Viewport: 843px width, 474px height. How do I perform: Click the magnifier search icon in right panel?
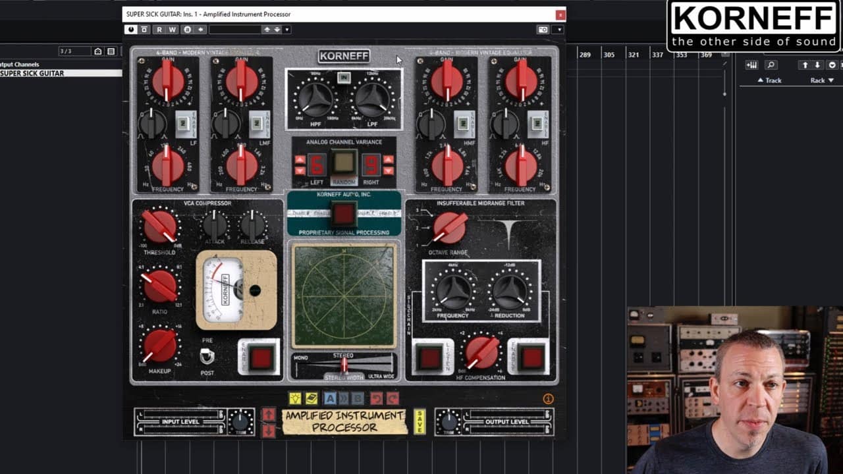(x=771, y=65)
